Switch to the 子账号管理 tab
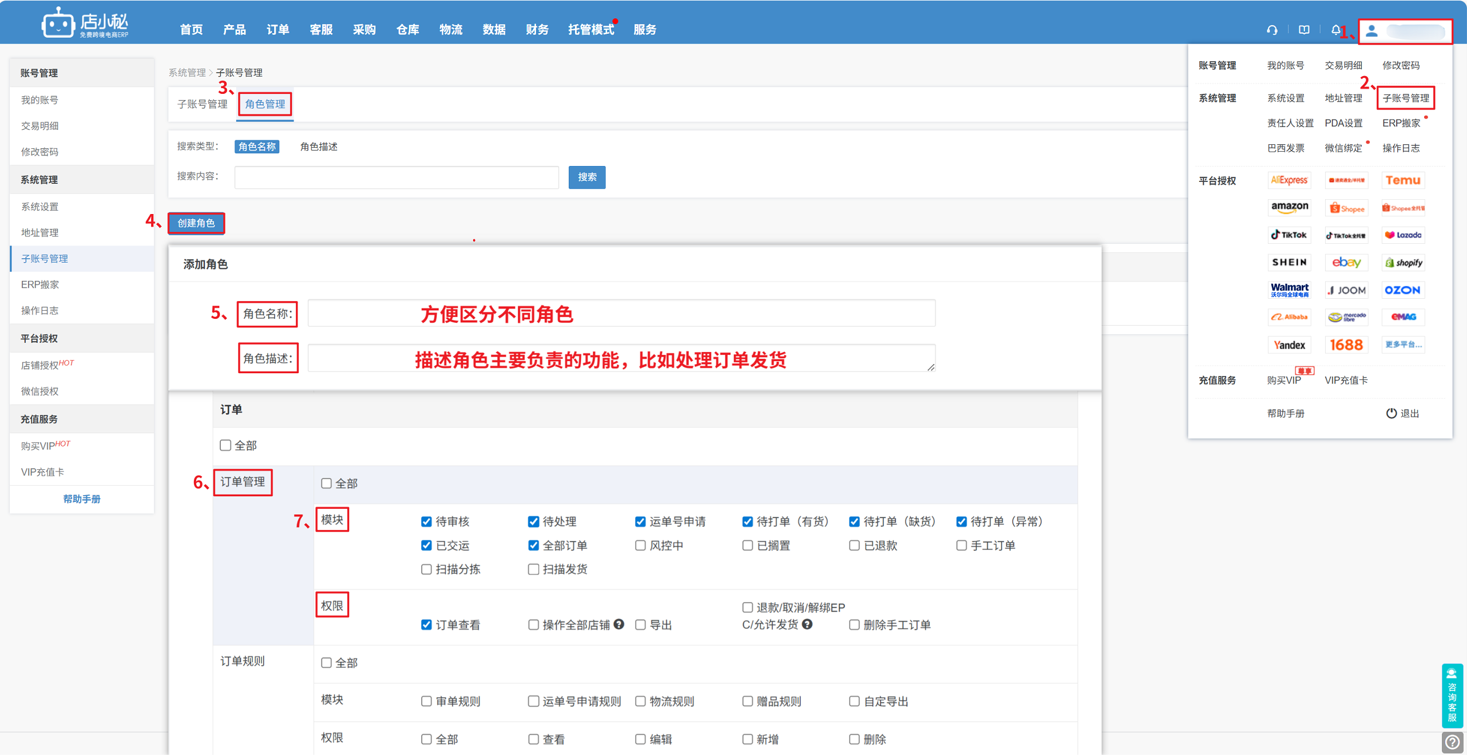Image resolution: width=1467 pixels, height=756 pixels. click(202, 104)
